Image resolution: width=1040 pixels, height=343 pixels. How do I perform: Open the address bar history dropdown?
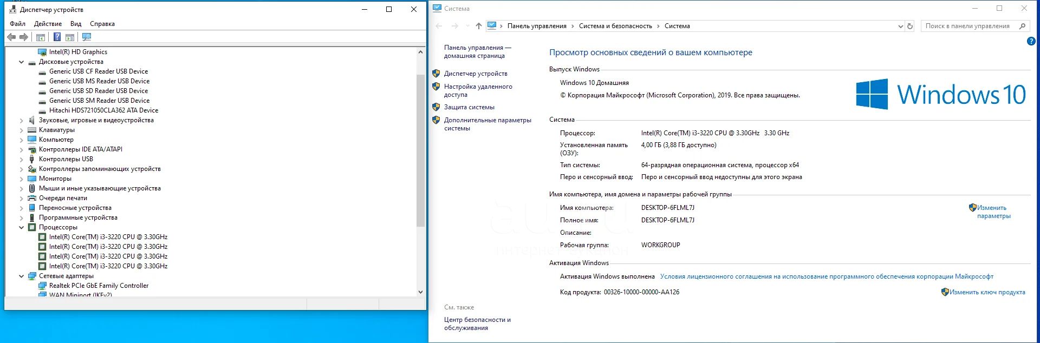pos(900,26)
